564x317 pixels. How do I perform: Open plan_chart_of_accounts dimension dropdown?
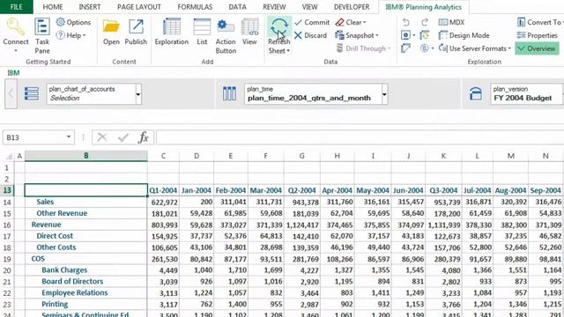tap(138, 94)
